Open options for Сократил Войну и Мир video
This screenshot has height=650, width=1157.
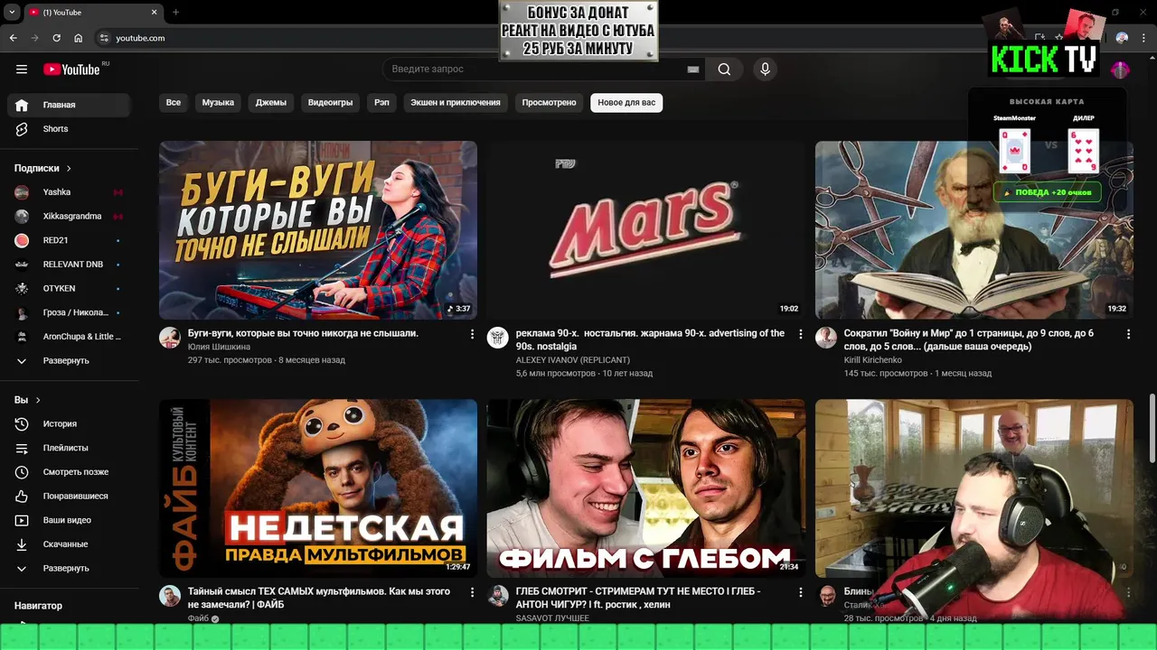pos(1128,334)
